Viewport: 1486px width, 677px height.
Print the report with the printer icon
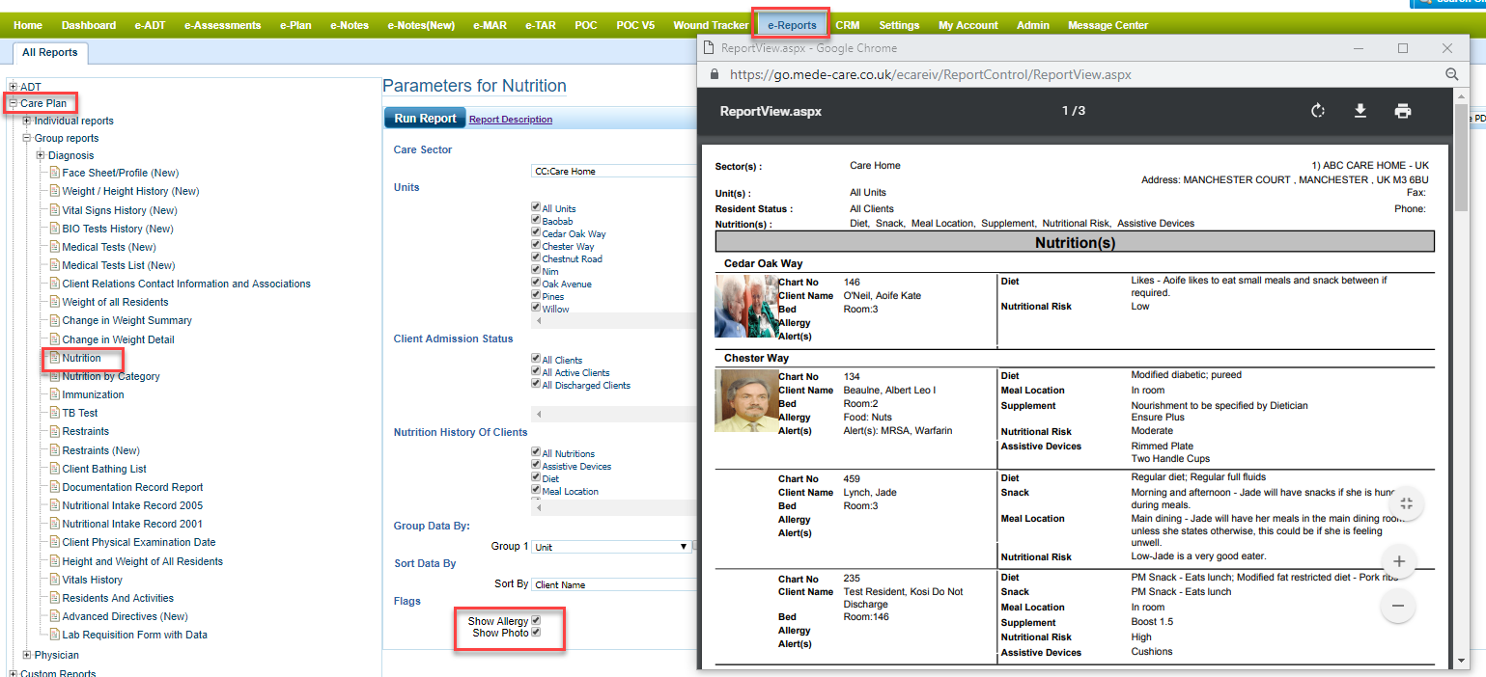point(1402,111)
